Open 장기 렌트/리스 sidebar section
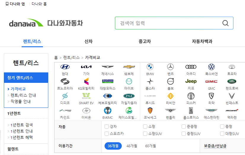 coord(26,78)
